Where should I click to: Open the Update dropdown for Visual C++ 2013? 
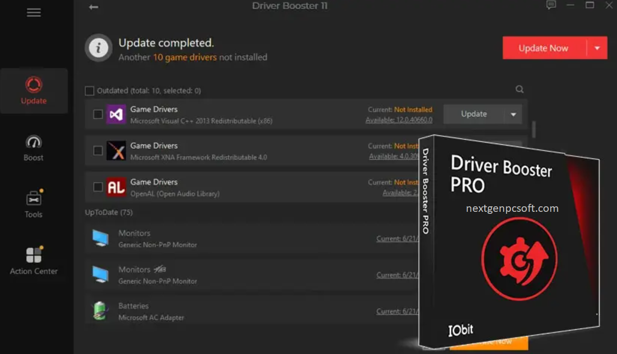tap(513, 114)
